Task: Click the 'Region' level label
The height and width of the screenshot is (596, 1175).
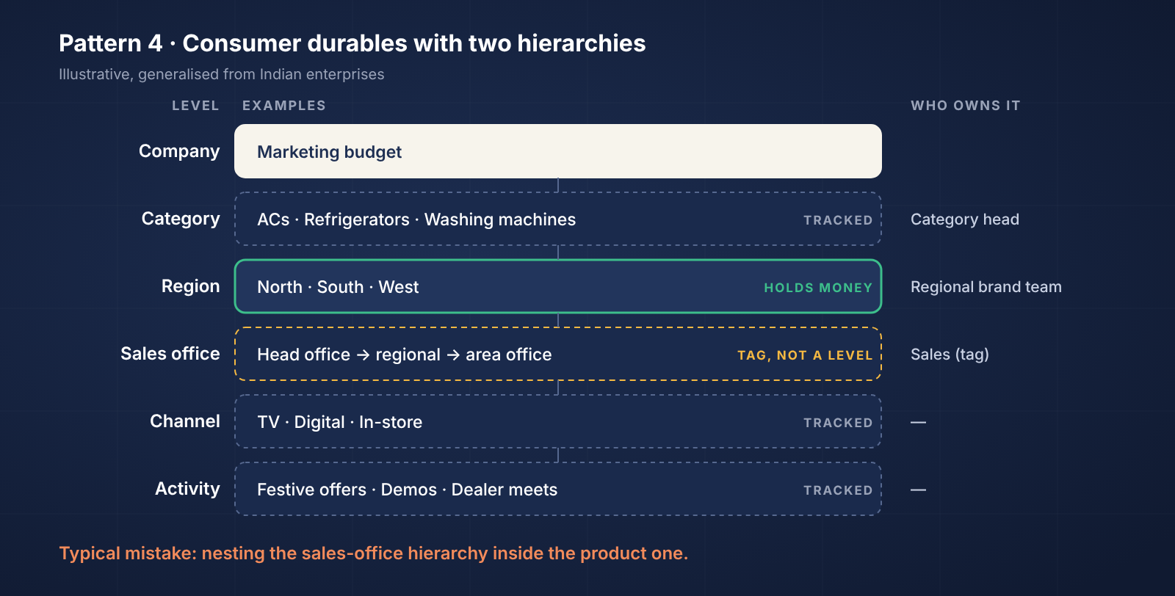Action: pyautogui.click(x=191, y=286)
